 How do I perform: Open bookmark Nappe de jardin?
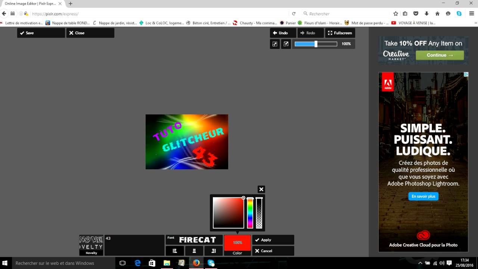pos(115,23)
